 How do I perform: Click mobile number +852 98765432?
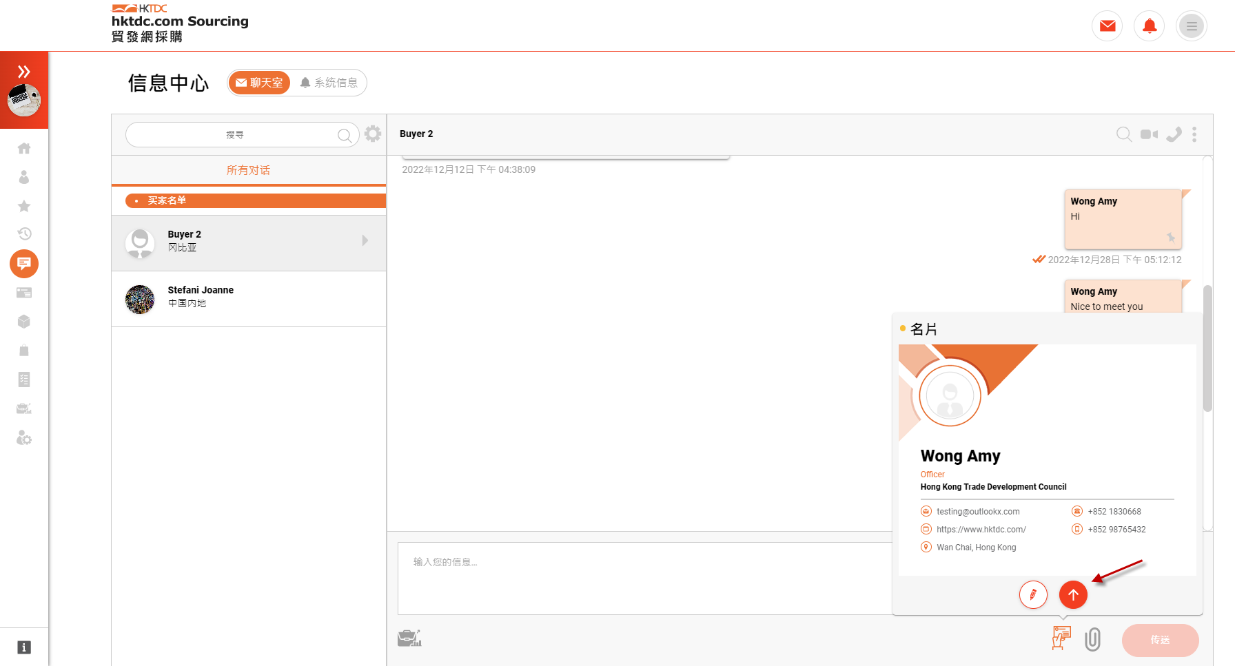coord(1116,529)
